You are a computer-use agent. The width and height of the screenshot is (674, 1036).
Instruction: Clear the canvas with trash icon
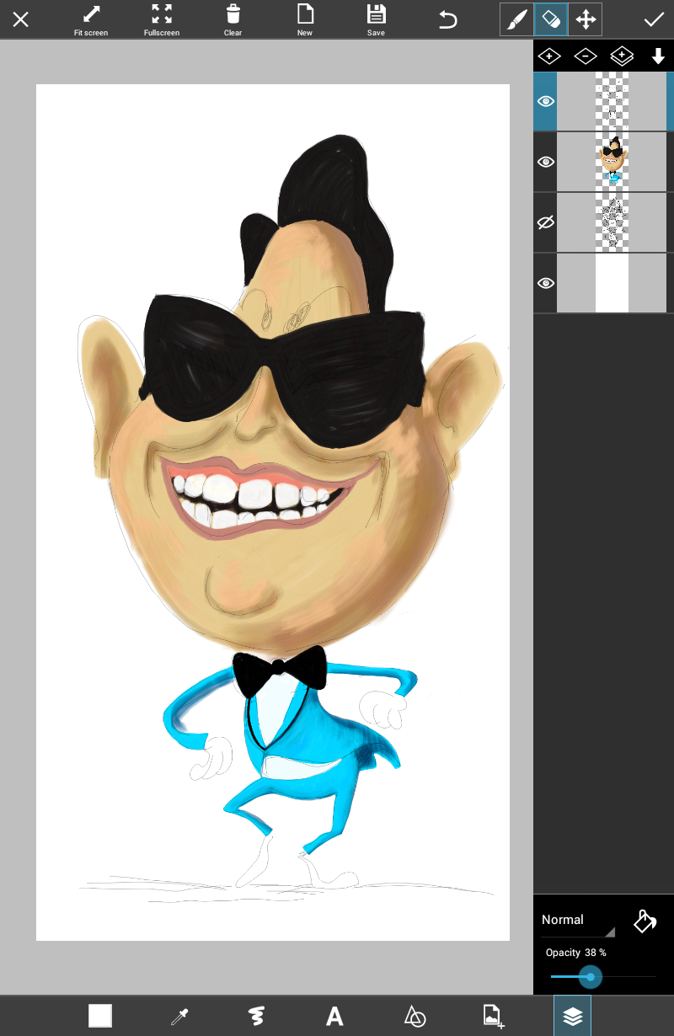point(233,20)
